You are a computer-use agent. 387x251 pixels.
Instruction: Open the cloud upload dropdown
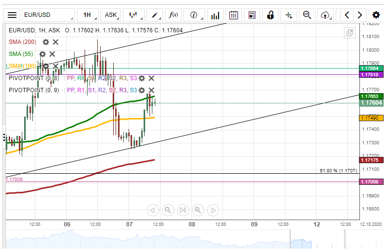tap(326, 15)
